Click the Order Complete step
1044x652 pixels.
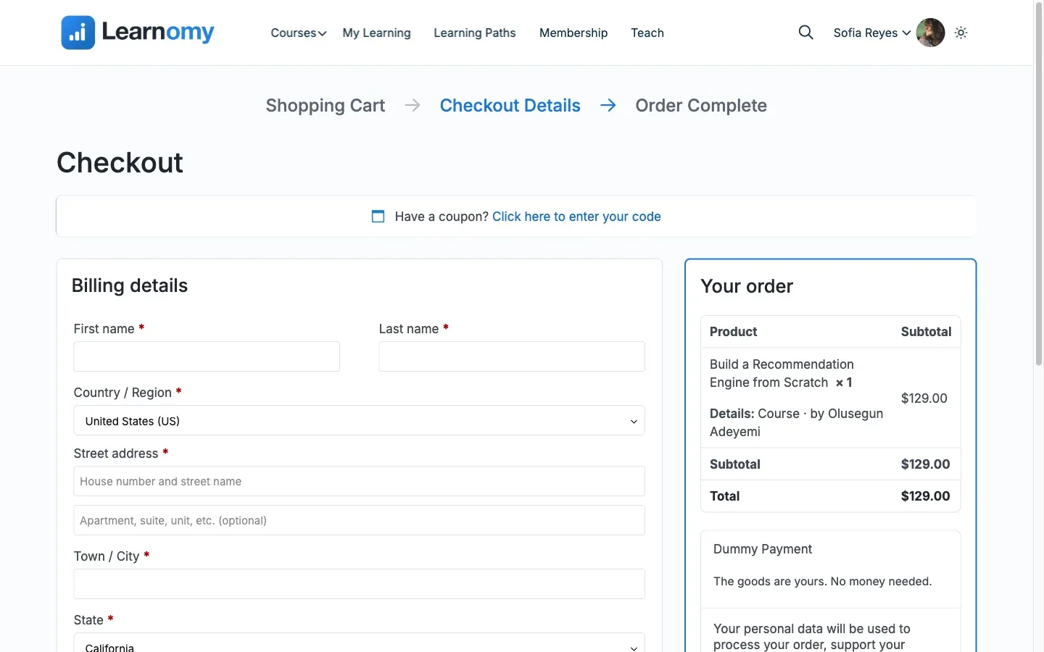tap(701, 106)
